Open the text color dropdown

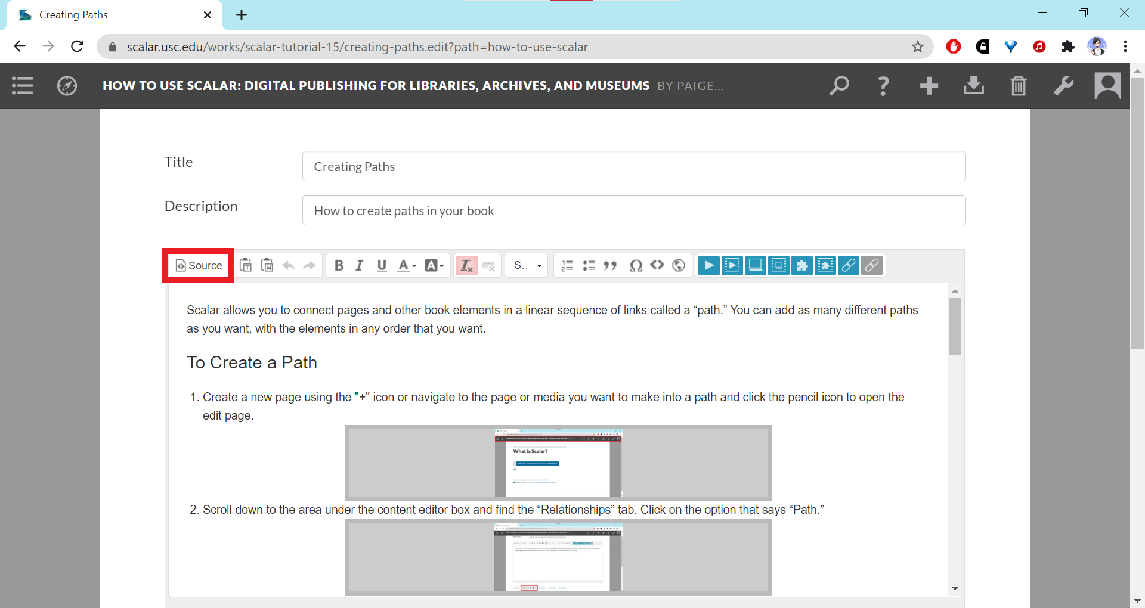[407, 266]
